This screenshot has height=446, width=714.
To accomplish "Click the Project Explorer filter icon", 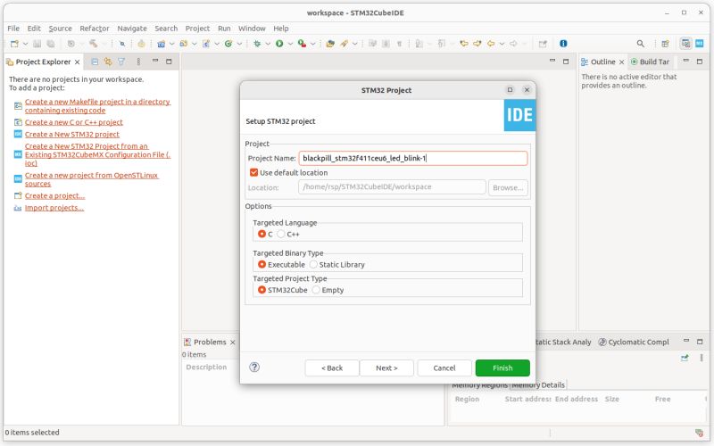I will [x=121, y=62].
